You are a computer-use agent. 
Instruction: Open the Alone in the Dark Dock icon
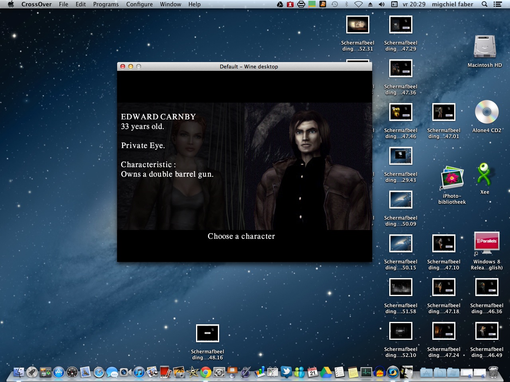(x=406, y=373)
